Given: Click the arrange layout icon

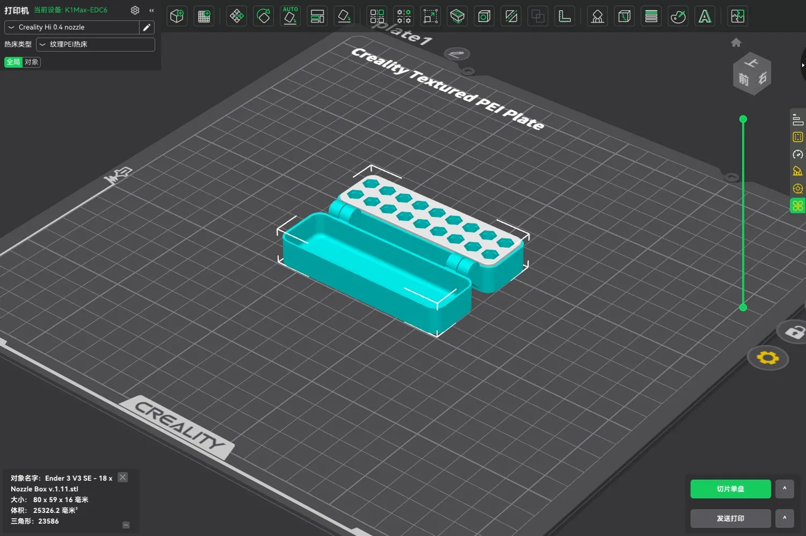Looking at the screenshot, I should [317, 16].
